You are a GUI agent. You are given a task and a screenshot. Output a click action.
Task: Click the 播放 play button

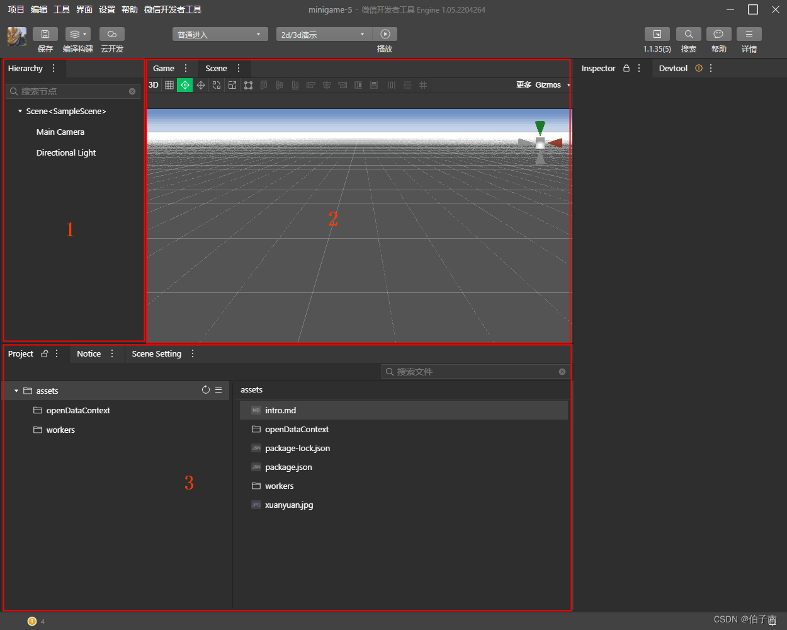(x=385, y=34)
